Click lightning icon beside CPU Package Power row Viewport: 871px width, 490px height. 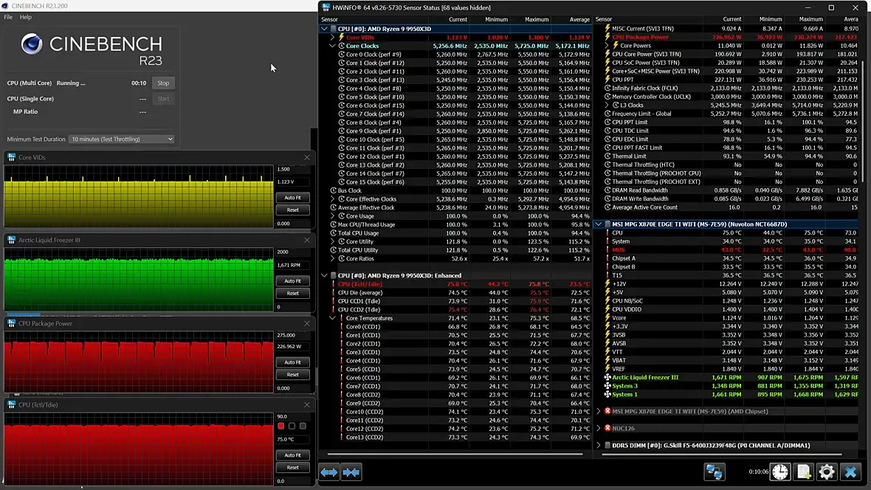(607, 37)
